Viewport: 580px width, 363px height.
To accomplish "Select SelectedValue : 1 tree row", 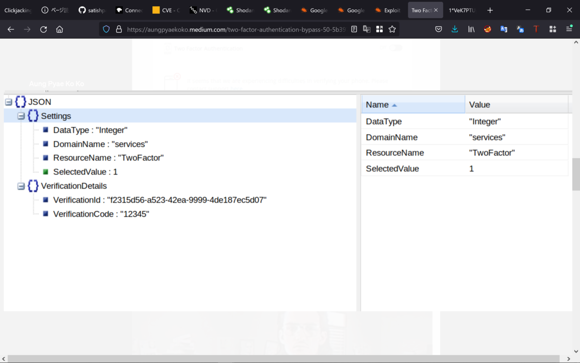I will tap(86, 172).
